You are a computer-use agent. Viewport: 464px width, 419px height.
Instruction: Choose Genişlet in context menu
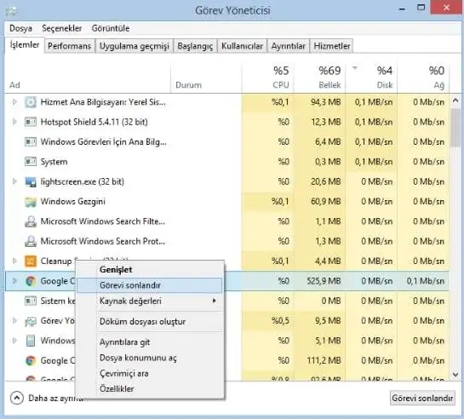(150, 270)
